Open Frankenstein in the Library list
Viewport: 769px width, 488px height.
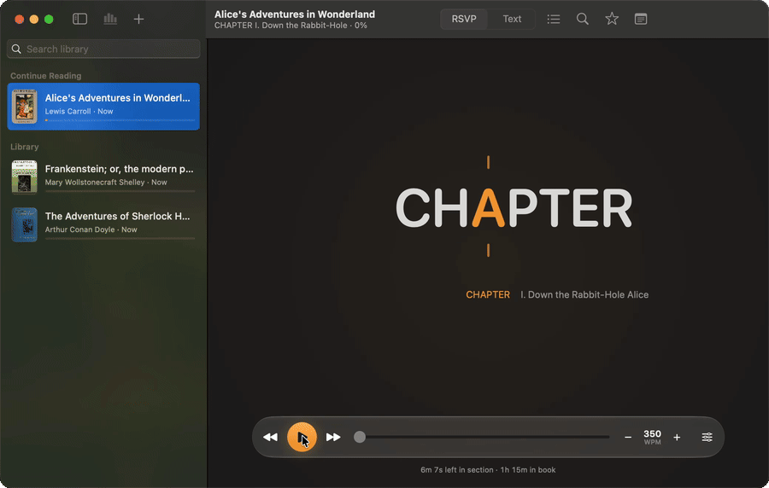(103, 177)
